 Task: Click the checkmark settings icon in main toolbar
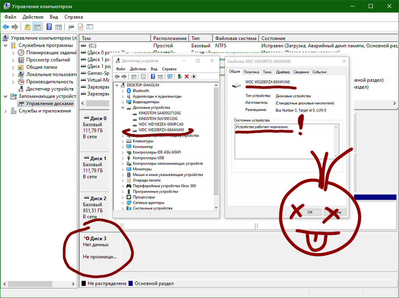coord(81,27)
